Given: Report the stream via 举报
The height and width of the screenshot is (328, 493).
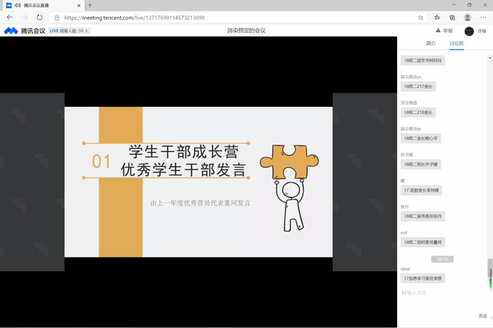Looking at the screenshot, I should click(444, 31).
